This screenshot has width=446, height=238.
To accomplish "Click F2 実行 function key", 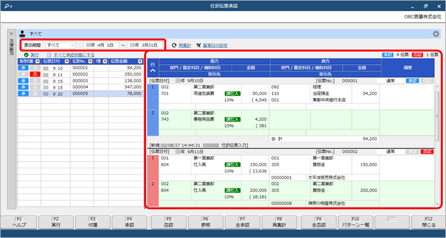I will click(x=56, y=222).
